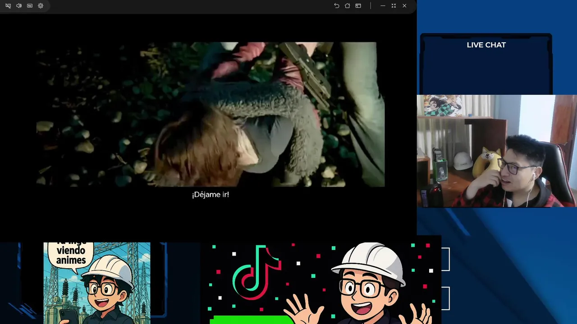Click the movie video frame

tap(211, 114)
